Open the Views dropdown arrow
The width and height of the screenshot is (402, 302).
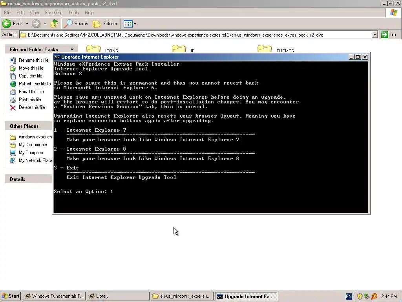[x=135, y=24]
